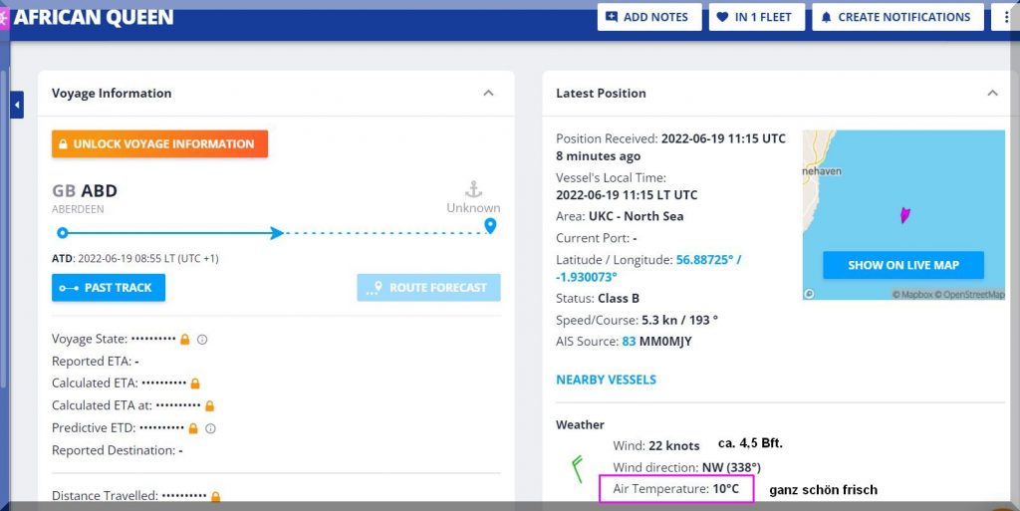
Task: Click the pink vessel marker on map
Action: point(904,214)
